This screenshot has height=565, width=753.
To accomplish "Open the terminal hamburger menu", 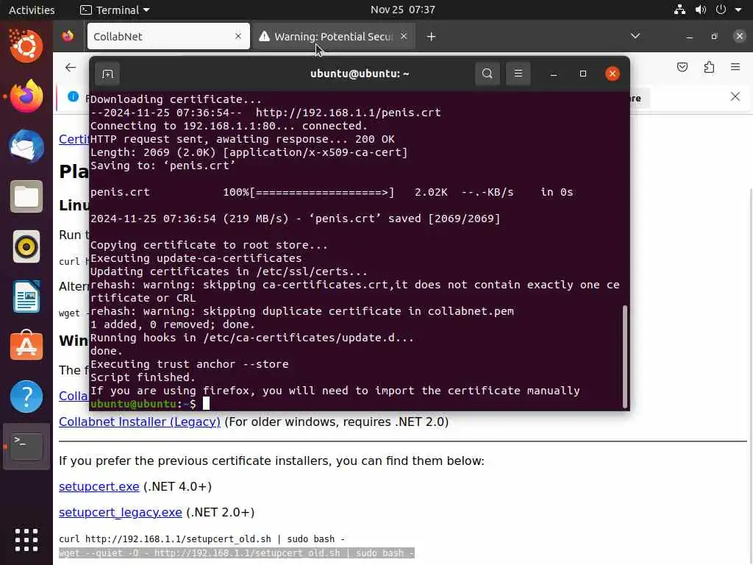I will 518,74.
